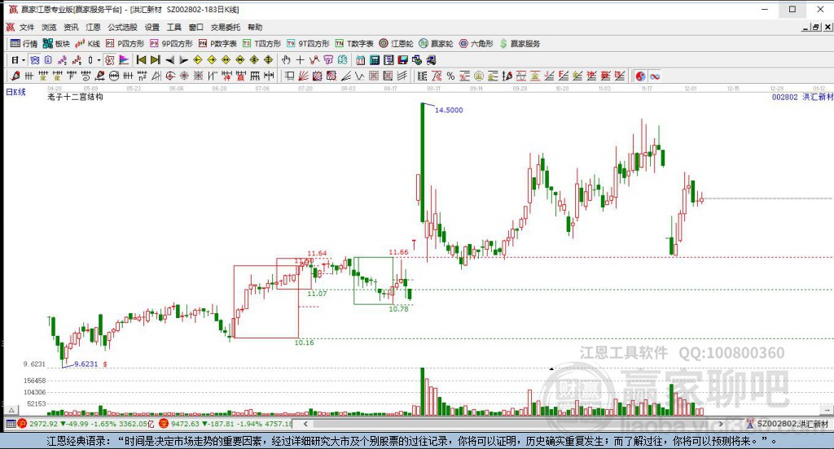Open the 交易委托 menu
Viewport: 834px width, 449px height.
coord(226,27)
